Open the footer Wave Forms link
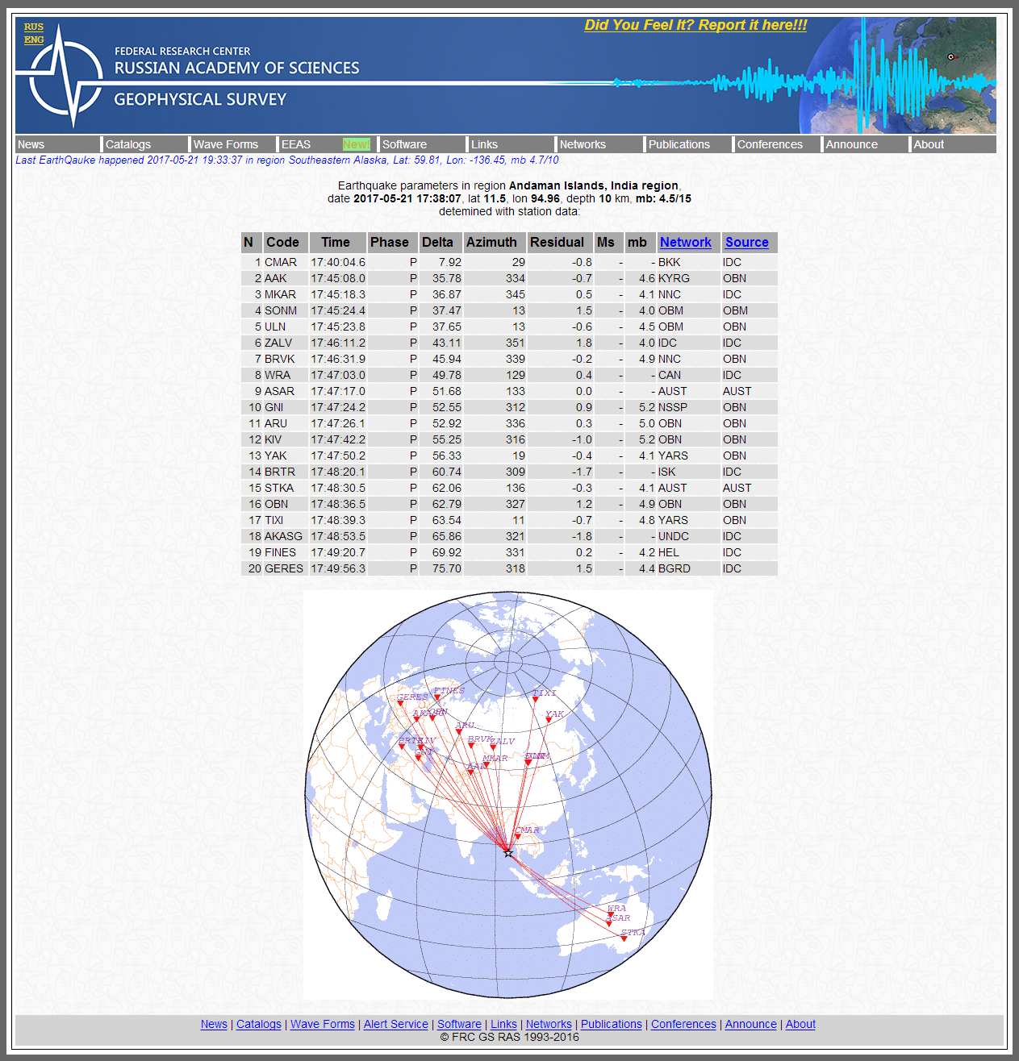The height and width of the screenshot is (1061, 1019). click(323, 1024)
